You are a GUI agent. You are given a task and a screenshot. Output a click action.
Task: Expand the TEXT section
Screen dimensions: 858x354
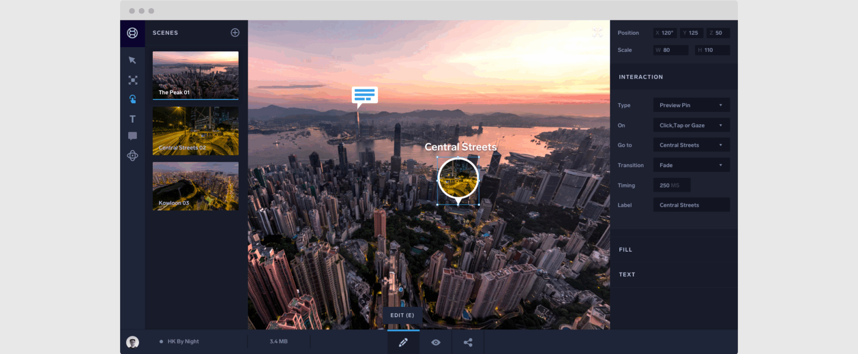click(x=627, y=274)
